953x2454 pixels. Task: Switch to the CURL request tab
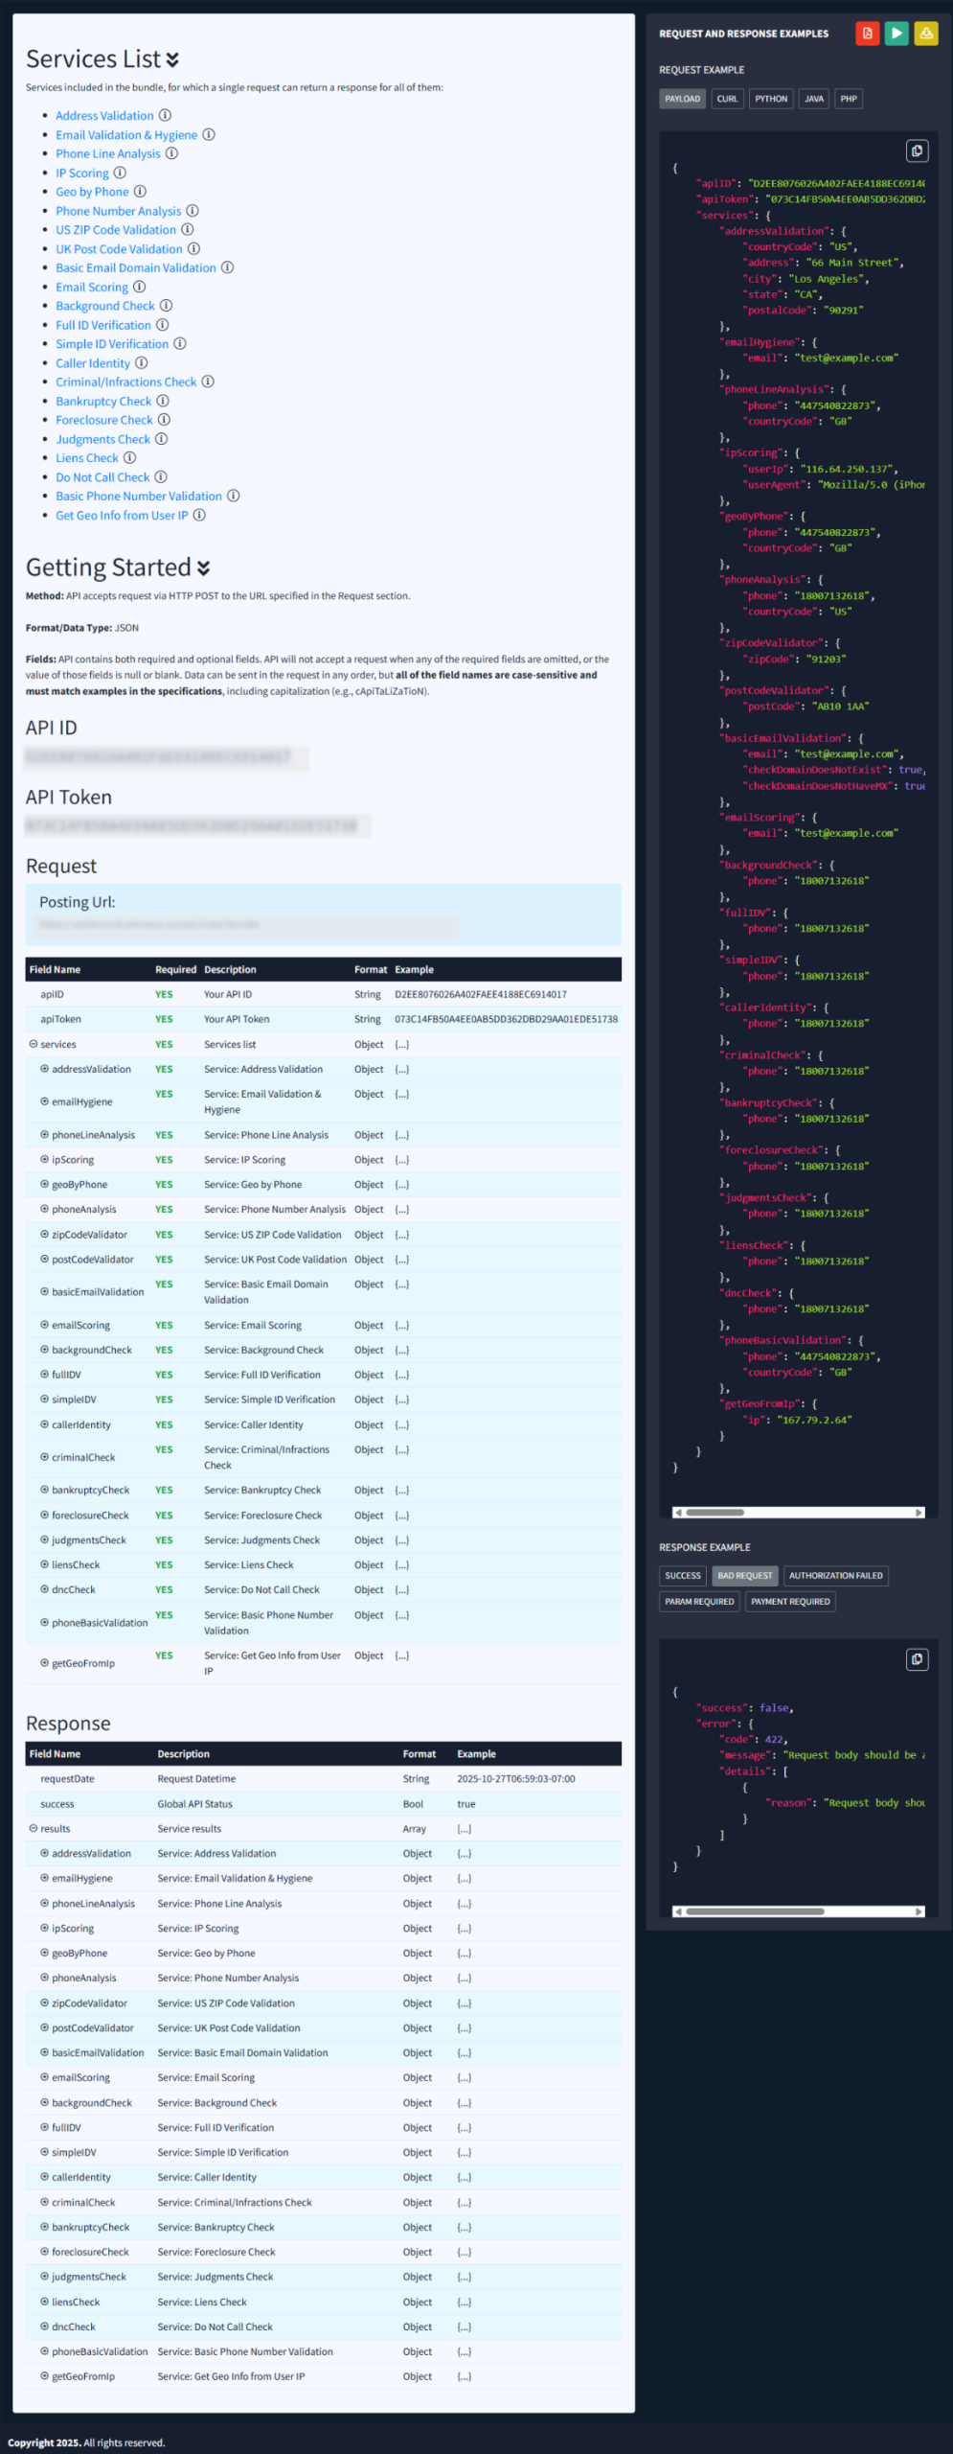click(x=727, y=99)
